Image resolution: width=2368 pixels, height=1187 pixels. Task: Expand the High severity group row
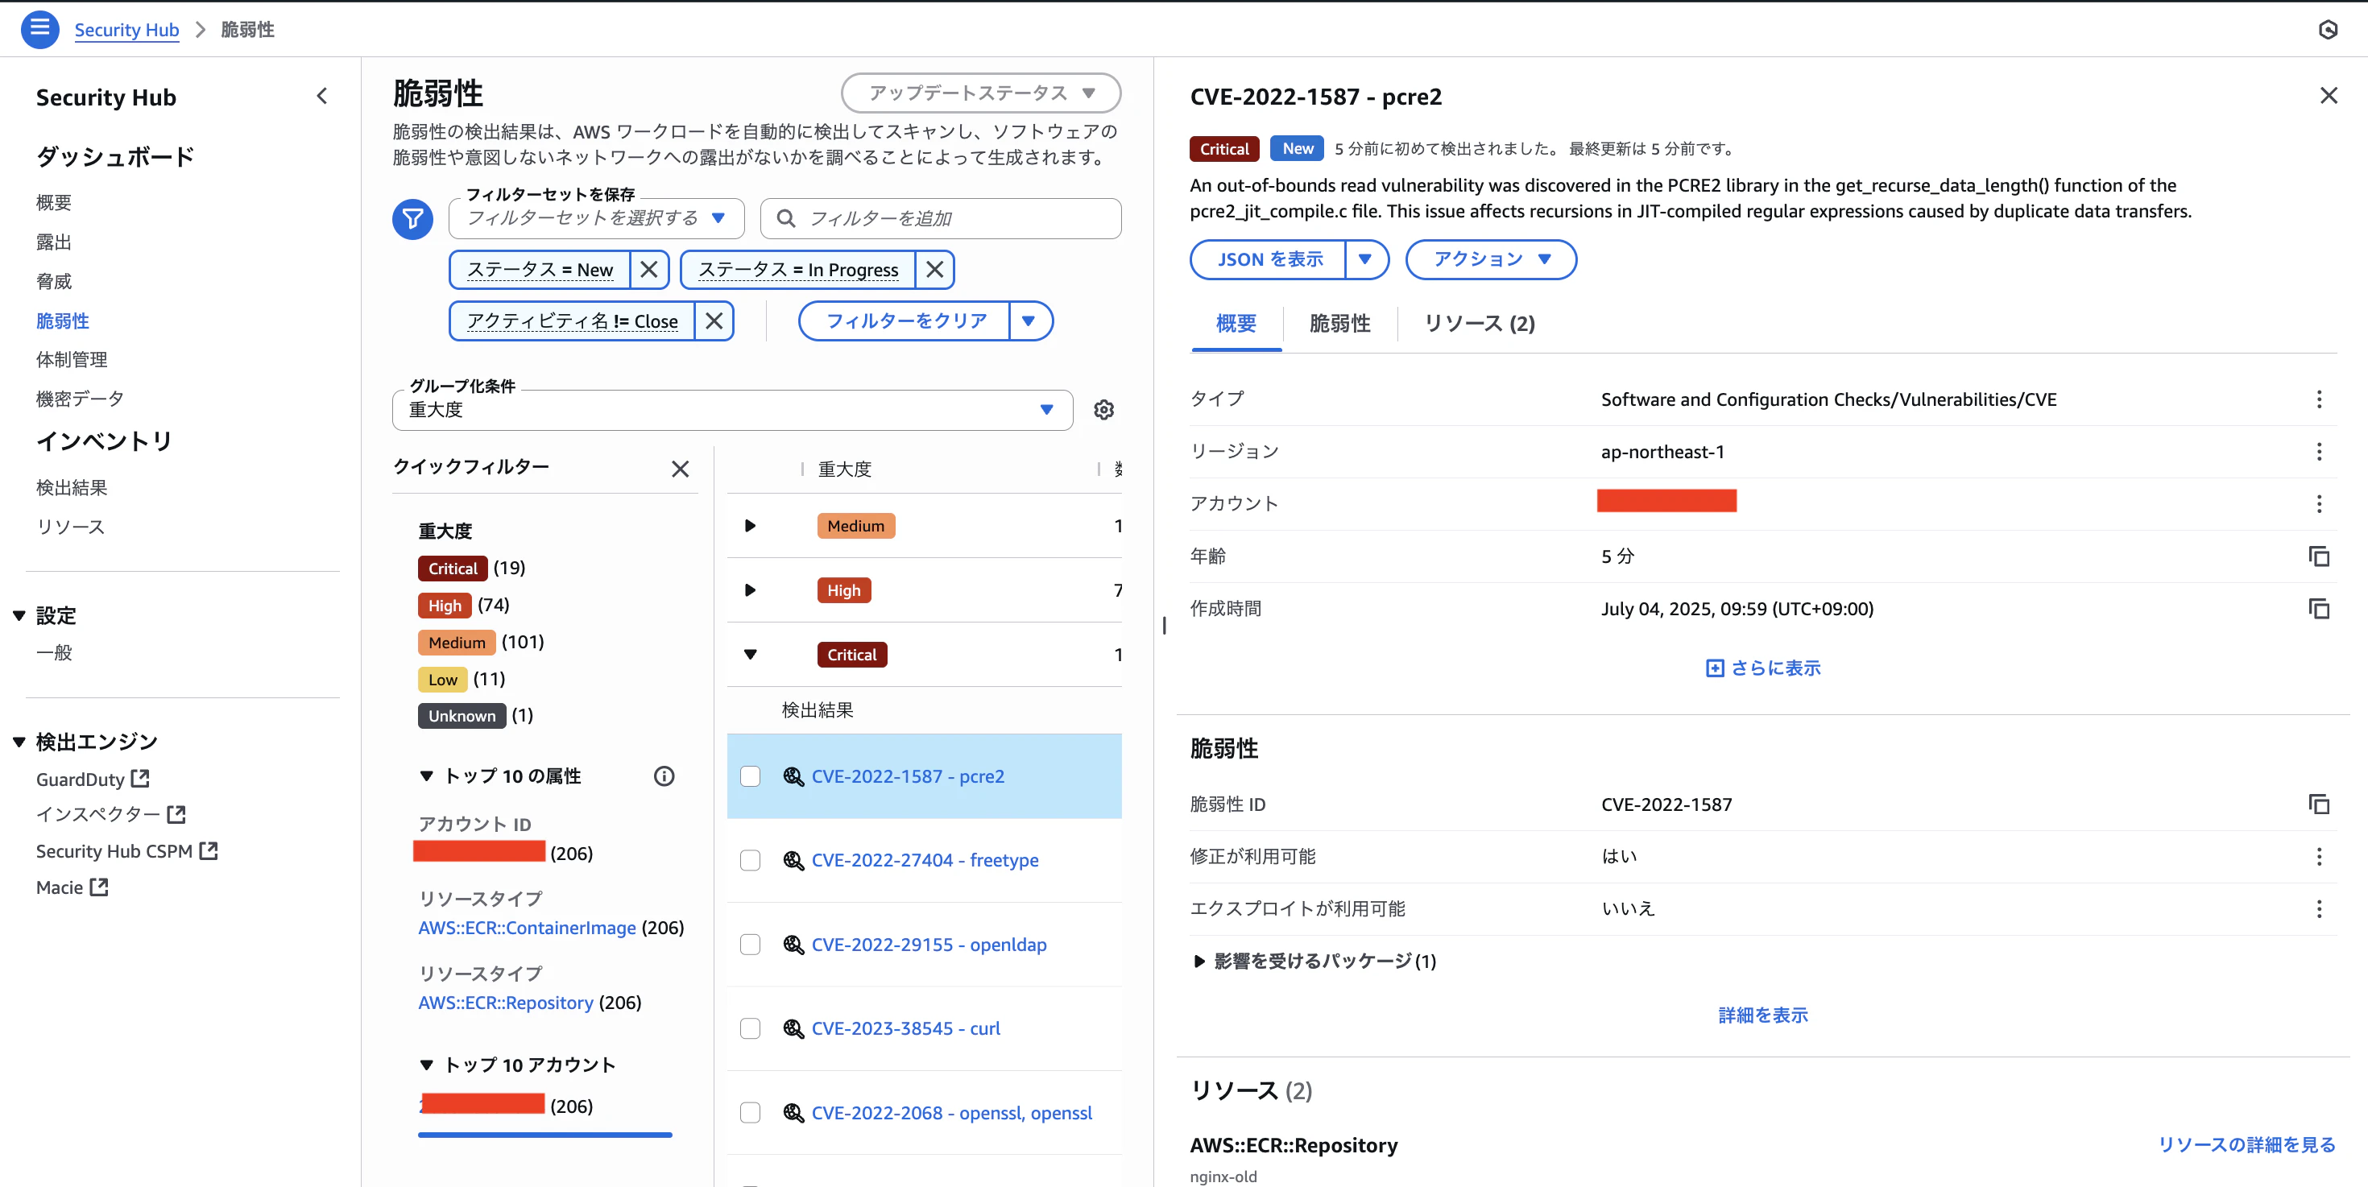(x=750, y=589)
